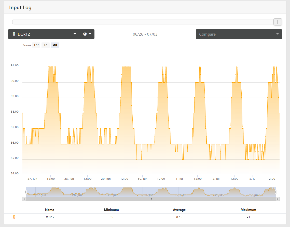Click the 1. Jul x-axis label
Viewport: 290px width, 227px height.
[x=179, y=179]
